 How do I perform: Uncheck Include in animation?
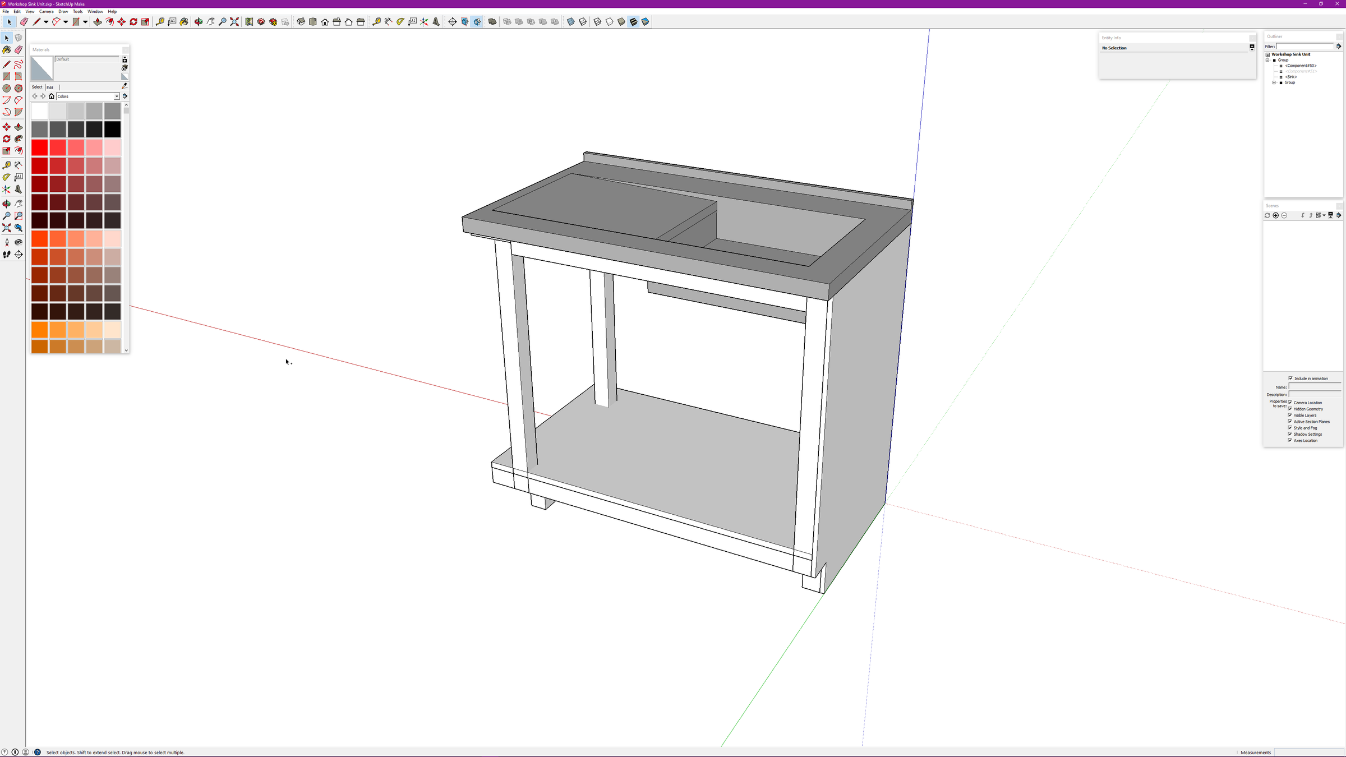(1290, 378)
